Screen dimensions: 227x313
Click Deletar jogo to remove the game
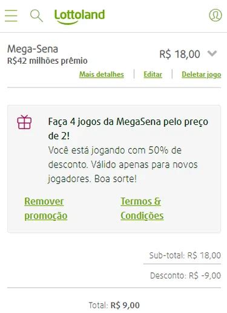click(x=202, y=75)
